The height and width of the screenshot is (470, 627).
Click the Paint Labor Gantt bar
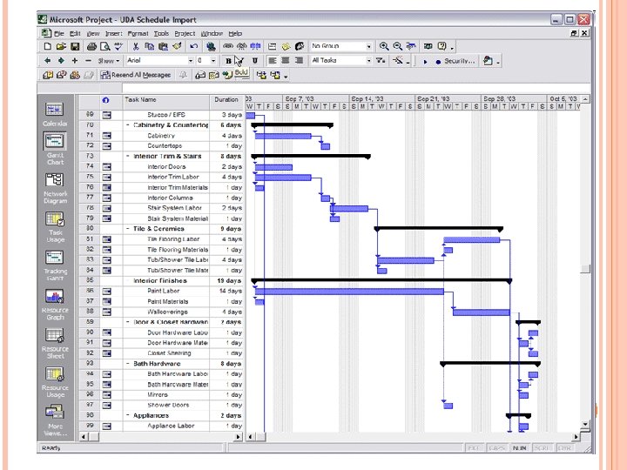point(349,292)
